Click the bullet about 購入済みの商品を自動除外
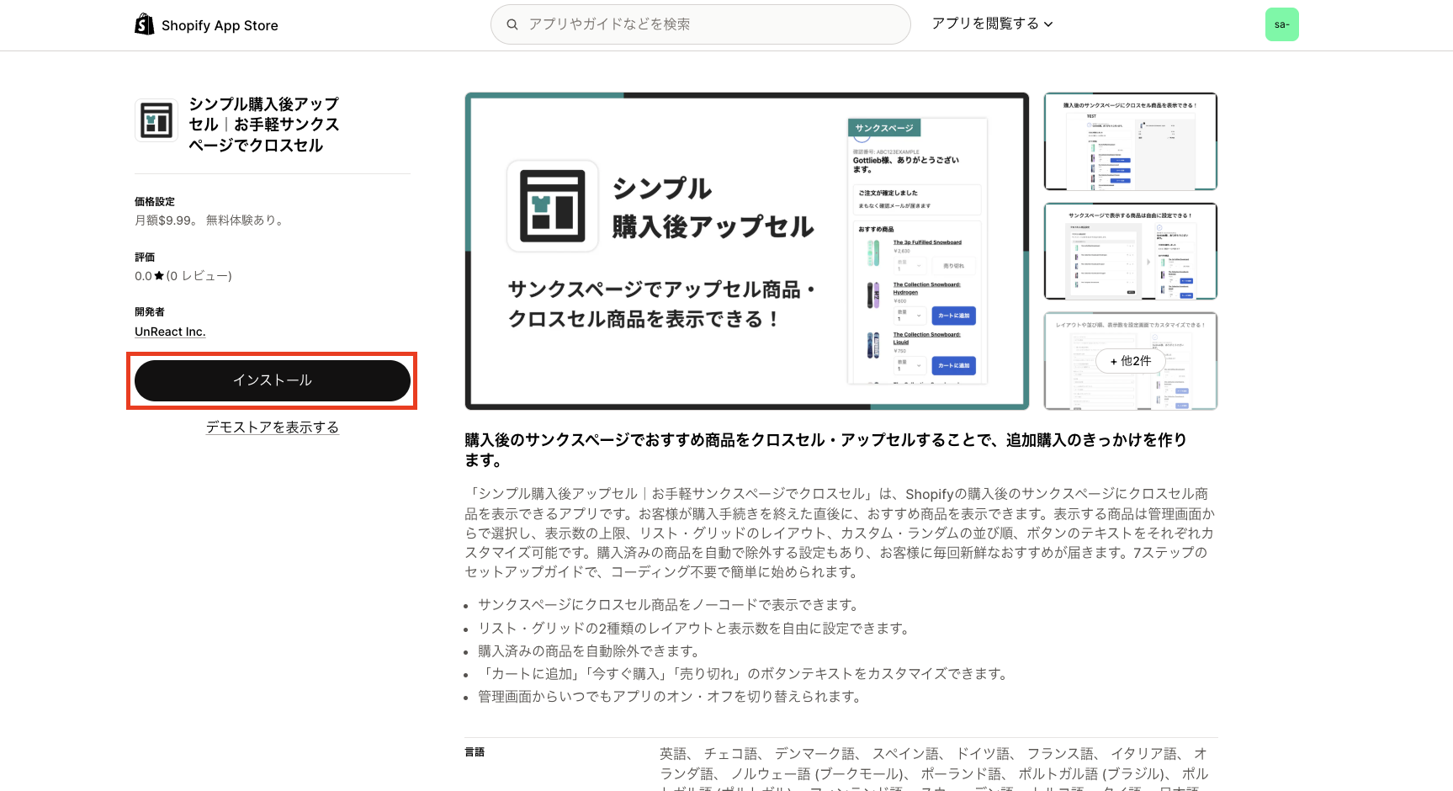The image size is (1453, 791). 589,651
